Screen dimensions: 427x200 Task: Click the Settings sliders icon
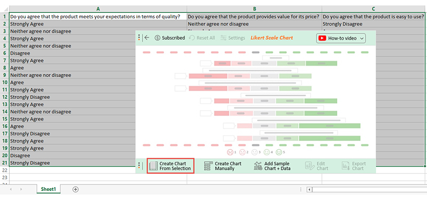pos(223,38)
